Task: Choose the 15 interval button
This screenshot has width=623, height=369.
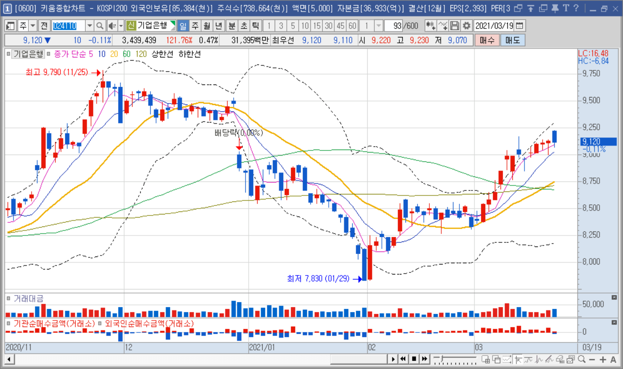Action: pyautogui.click(x=317, y=25)
